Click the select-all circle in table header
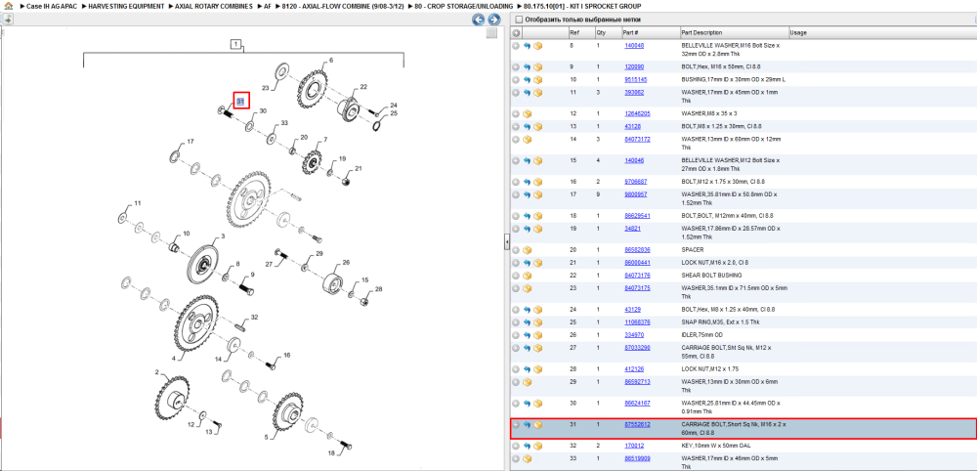 516,33
